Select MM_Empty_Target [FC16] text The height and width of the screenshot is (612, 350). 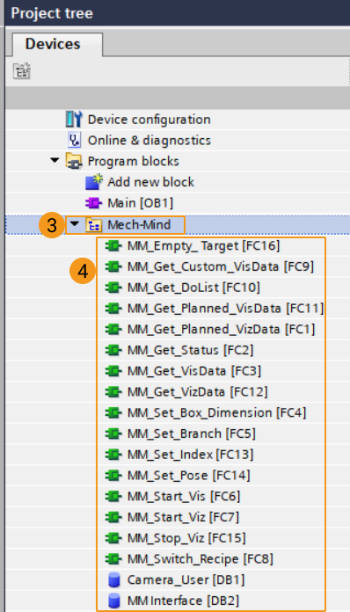(204, 246)
